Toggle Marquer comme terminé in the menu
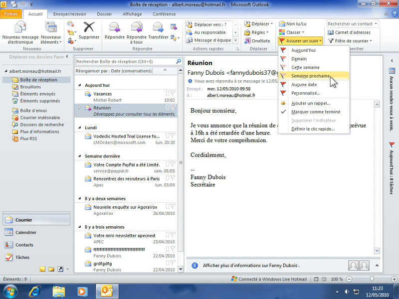399x299 pixels. [x=315, y=112]
